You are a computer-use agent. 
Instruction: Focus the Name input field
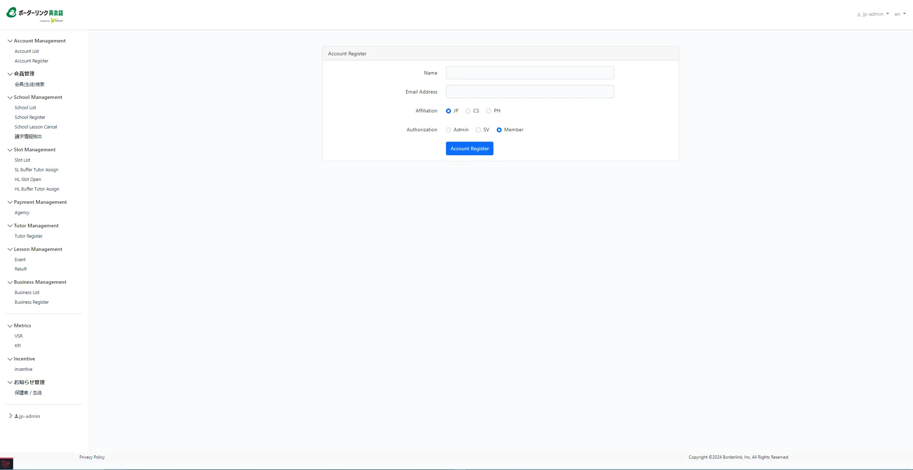pos(530,73)
